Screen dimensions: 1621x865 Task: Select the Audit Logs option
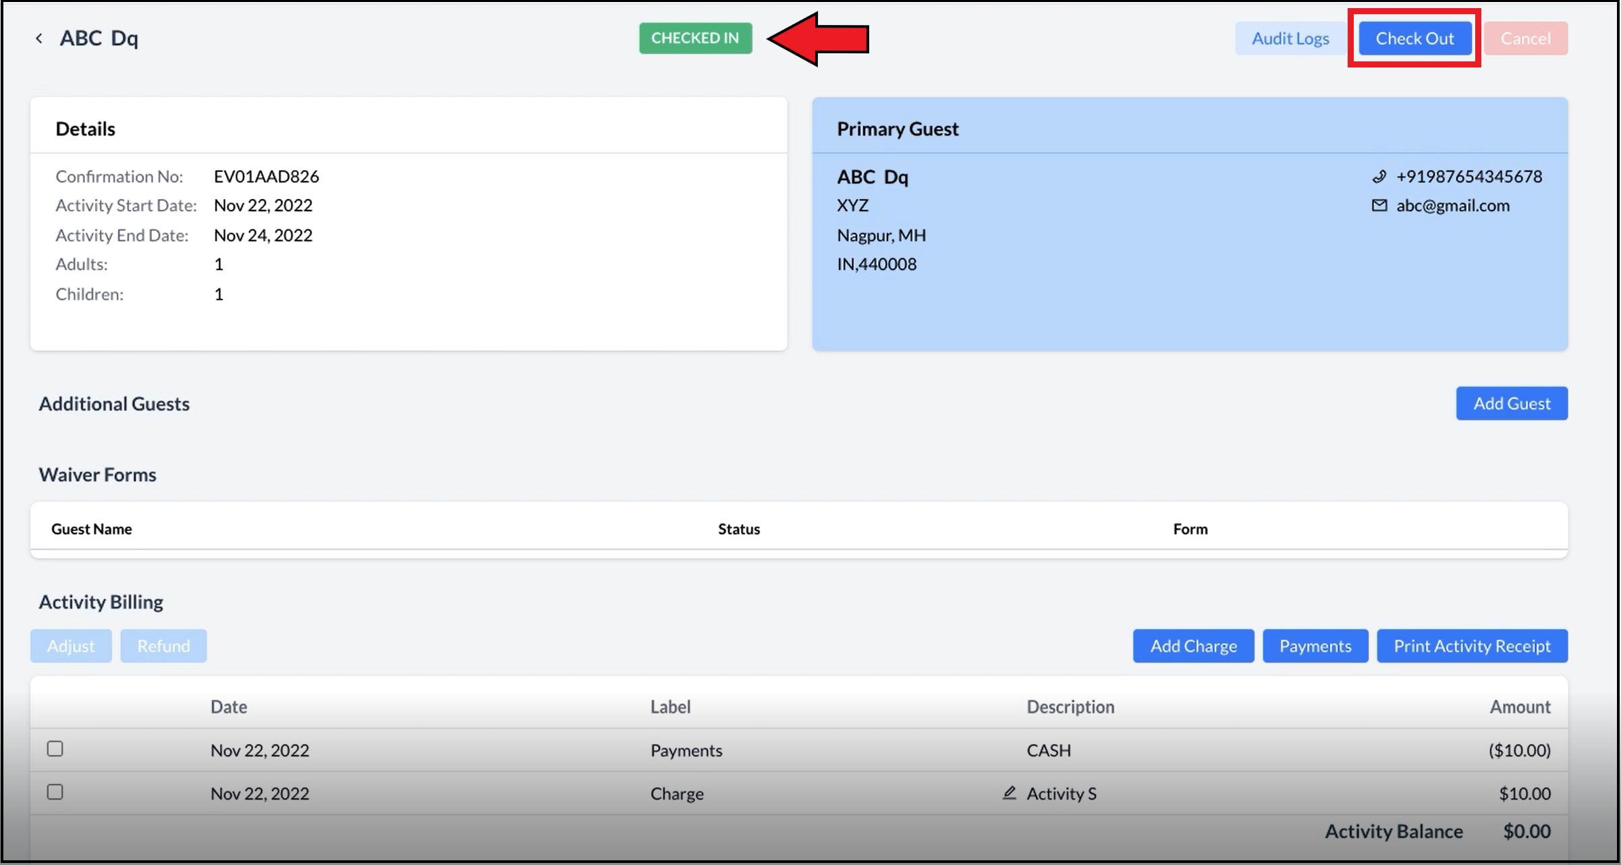point(1291,36)
